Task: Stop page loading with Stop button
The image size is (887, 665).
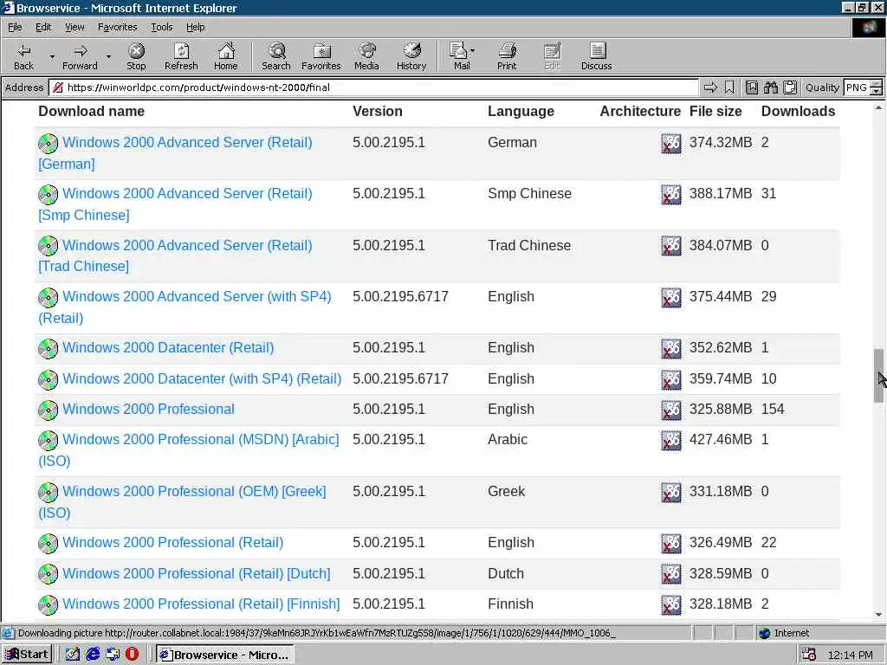Action: [x=136, y=56]
